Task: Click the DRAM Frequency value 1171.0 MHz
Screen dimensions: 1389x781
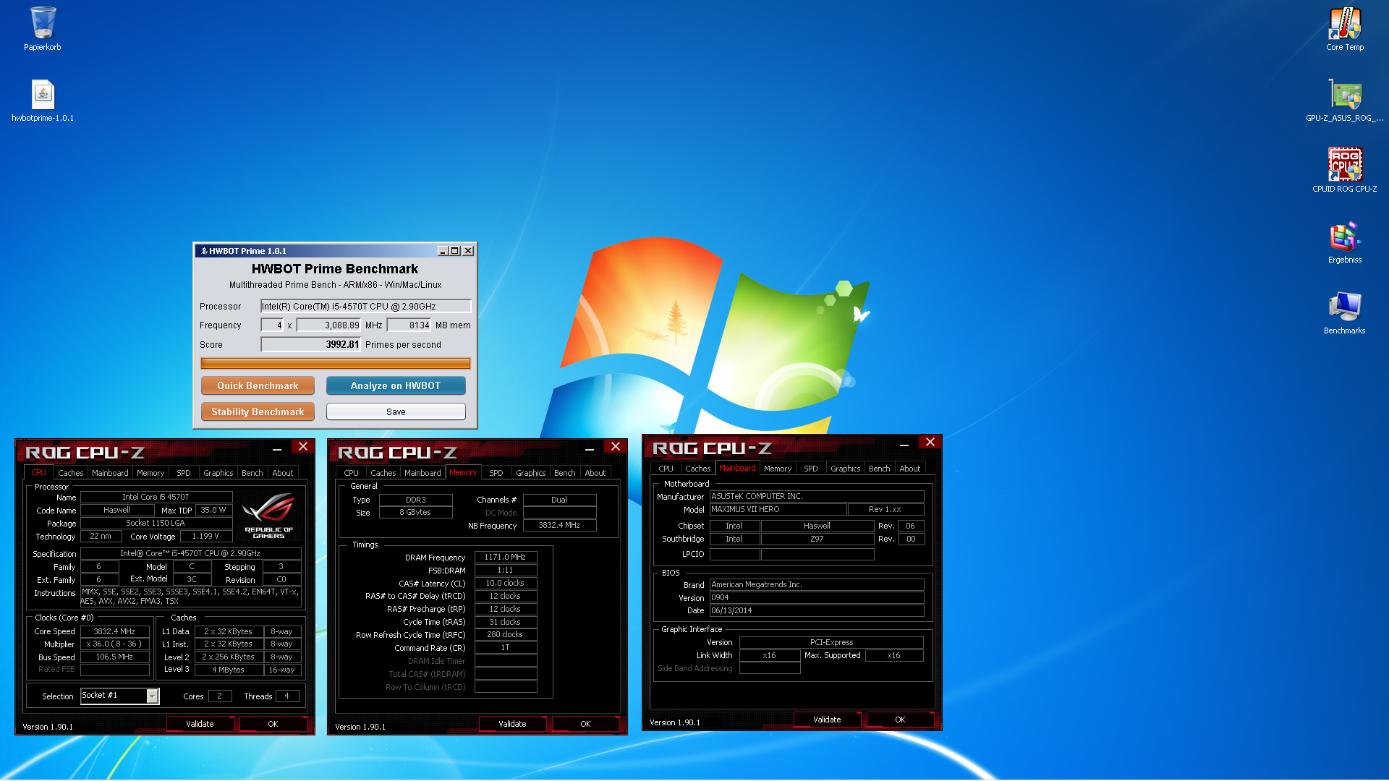Action: pyautogui.click(x=506, y=557)
